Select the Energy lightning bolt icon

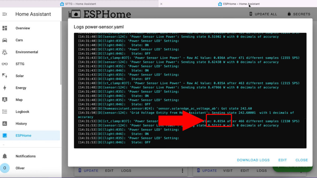click(5, 88)
